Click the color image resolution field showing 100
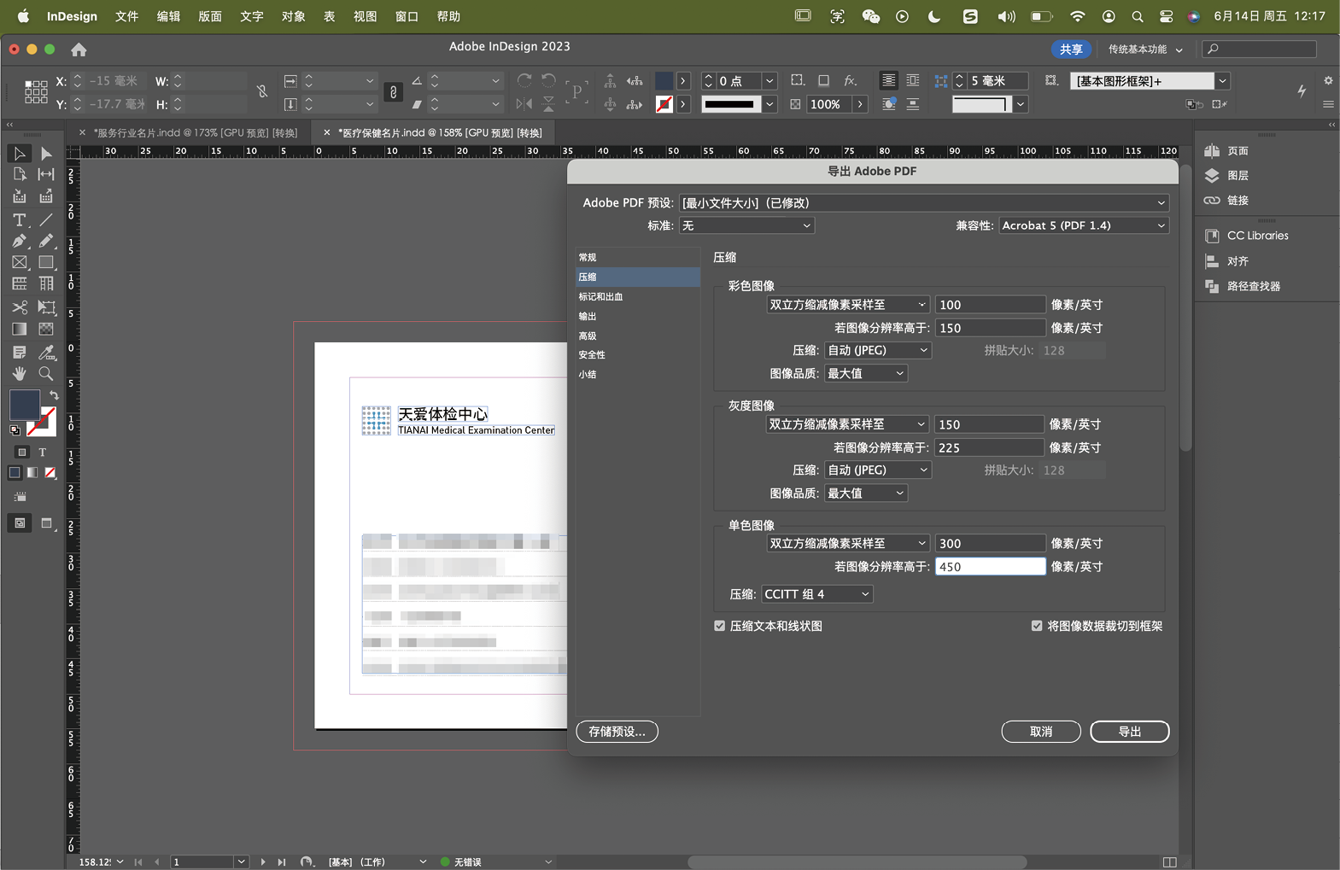1340x870 pixels. coord(989,305)
